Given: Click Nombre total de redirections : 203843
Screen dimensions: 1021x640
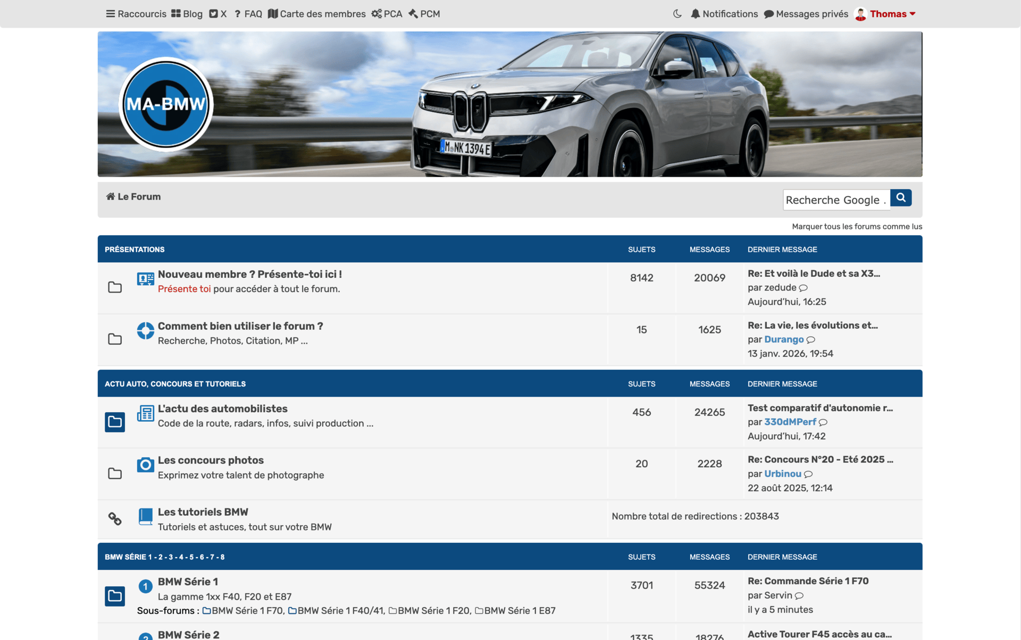Looking at the screenshot, I should [x=695, y=516].
